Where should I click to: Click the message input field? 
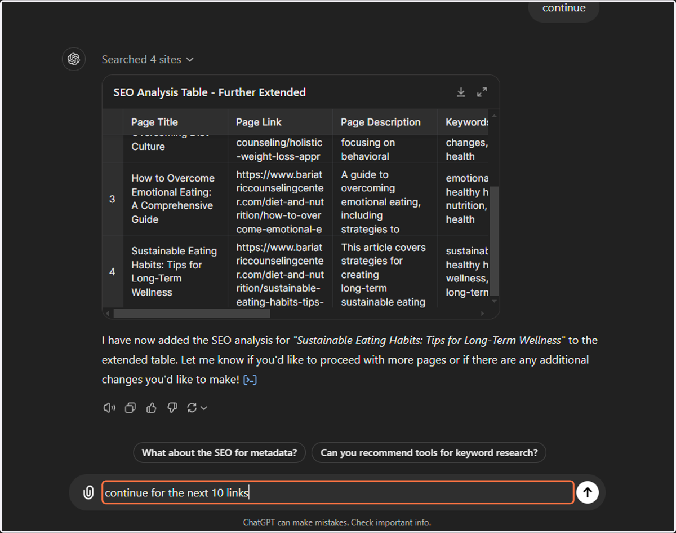[x=337, y=492]
